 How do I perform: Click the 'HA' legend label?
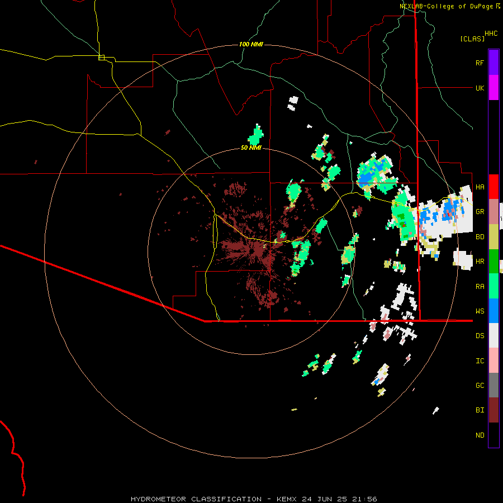point(480,187)
